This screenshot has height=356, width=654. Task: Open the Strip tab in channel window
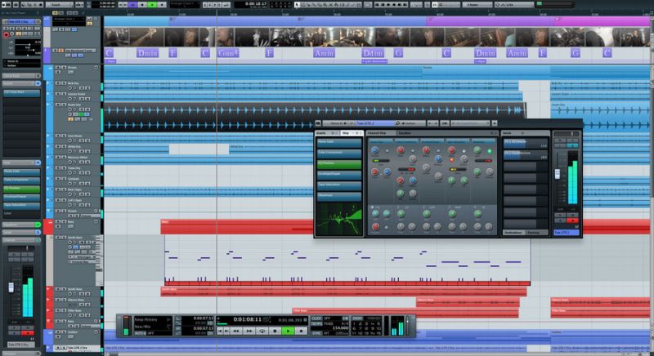tap(352, 133)
